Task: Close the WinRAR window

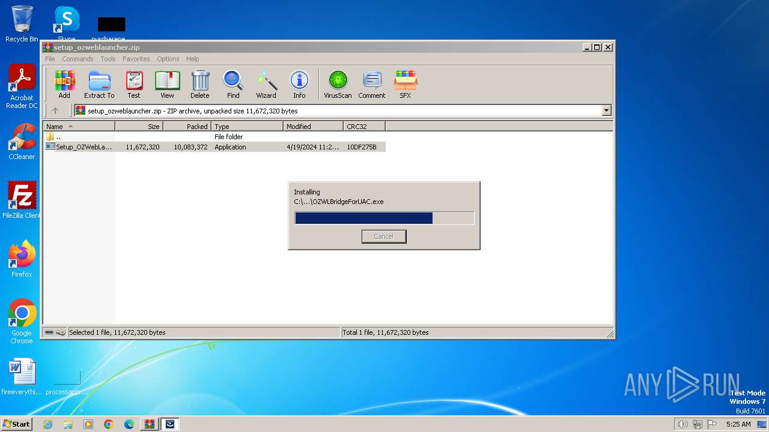Action: click(x=608, y=47)
